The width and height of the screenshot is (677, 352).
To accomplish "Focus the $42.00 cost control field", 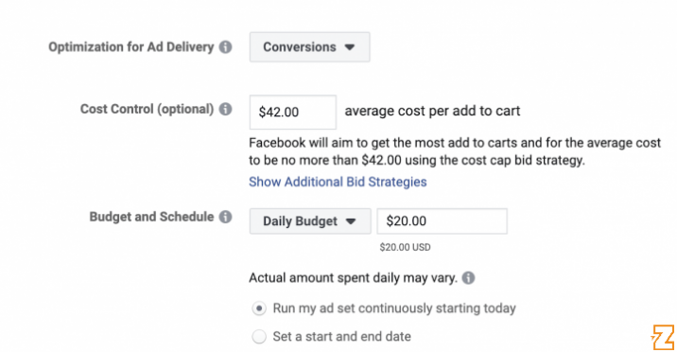I will [x=293, y=113].
